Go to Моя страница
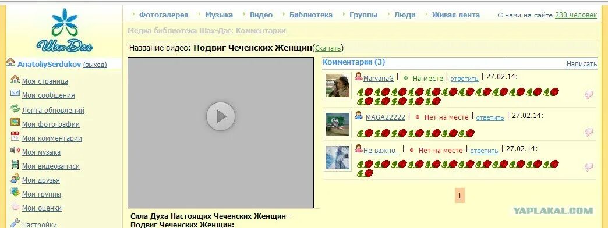 tap(45, 81)
